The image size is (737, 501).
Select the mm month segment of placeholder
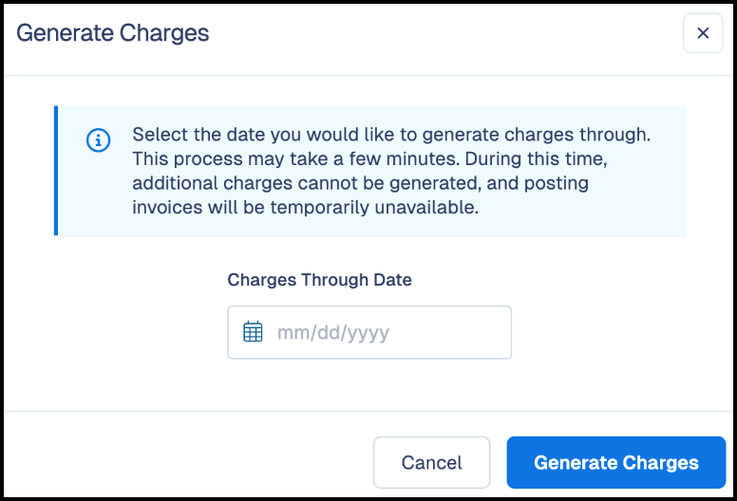(x=290, y=333)
